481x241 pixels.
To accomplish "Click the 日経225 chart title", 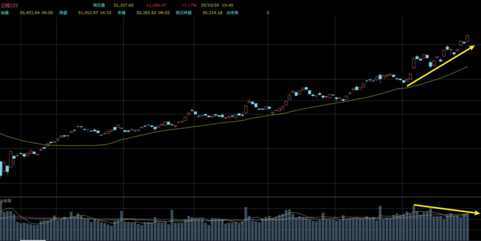I will point(9,5).
